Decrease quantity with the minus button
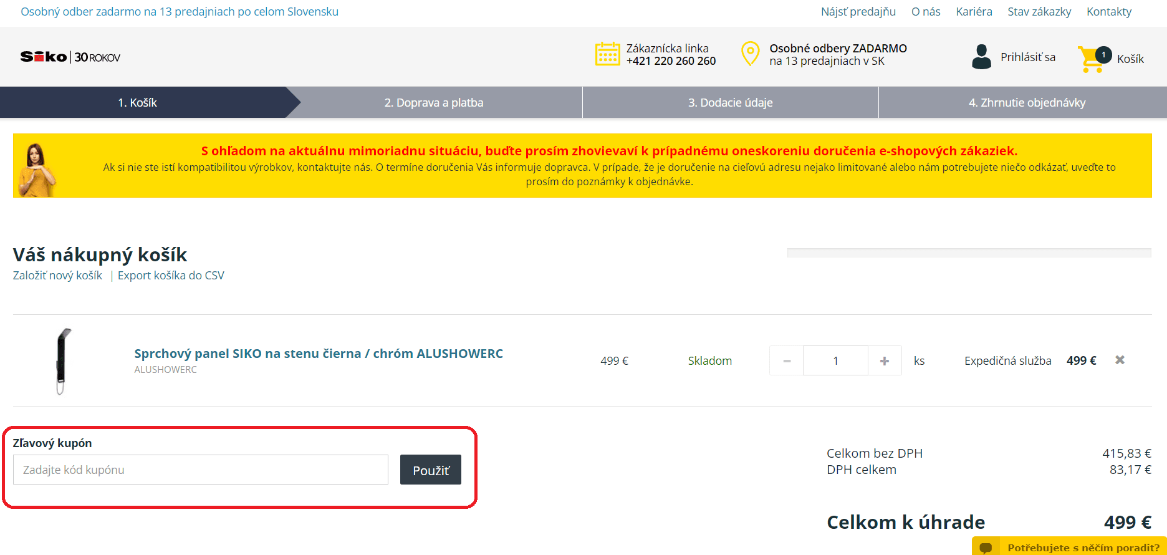1167x555 pixels. 787,360
